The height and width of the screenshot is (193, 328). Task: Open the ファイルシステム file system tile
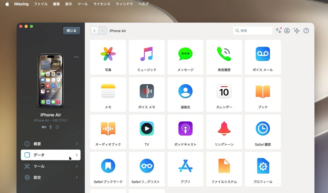[x=224, y=169]
